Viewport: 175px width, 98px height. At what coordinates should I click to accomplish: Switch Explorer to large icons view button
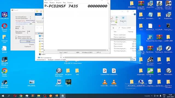click(x=134, y=60)
